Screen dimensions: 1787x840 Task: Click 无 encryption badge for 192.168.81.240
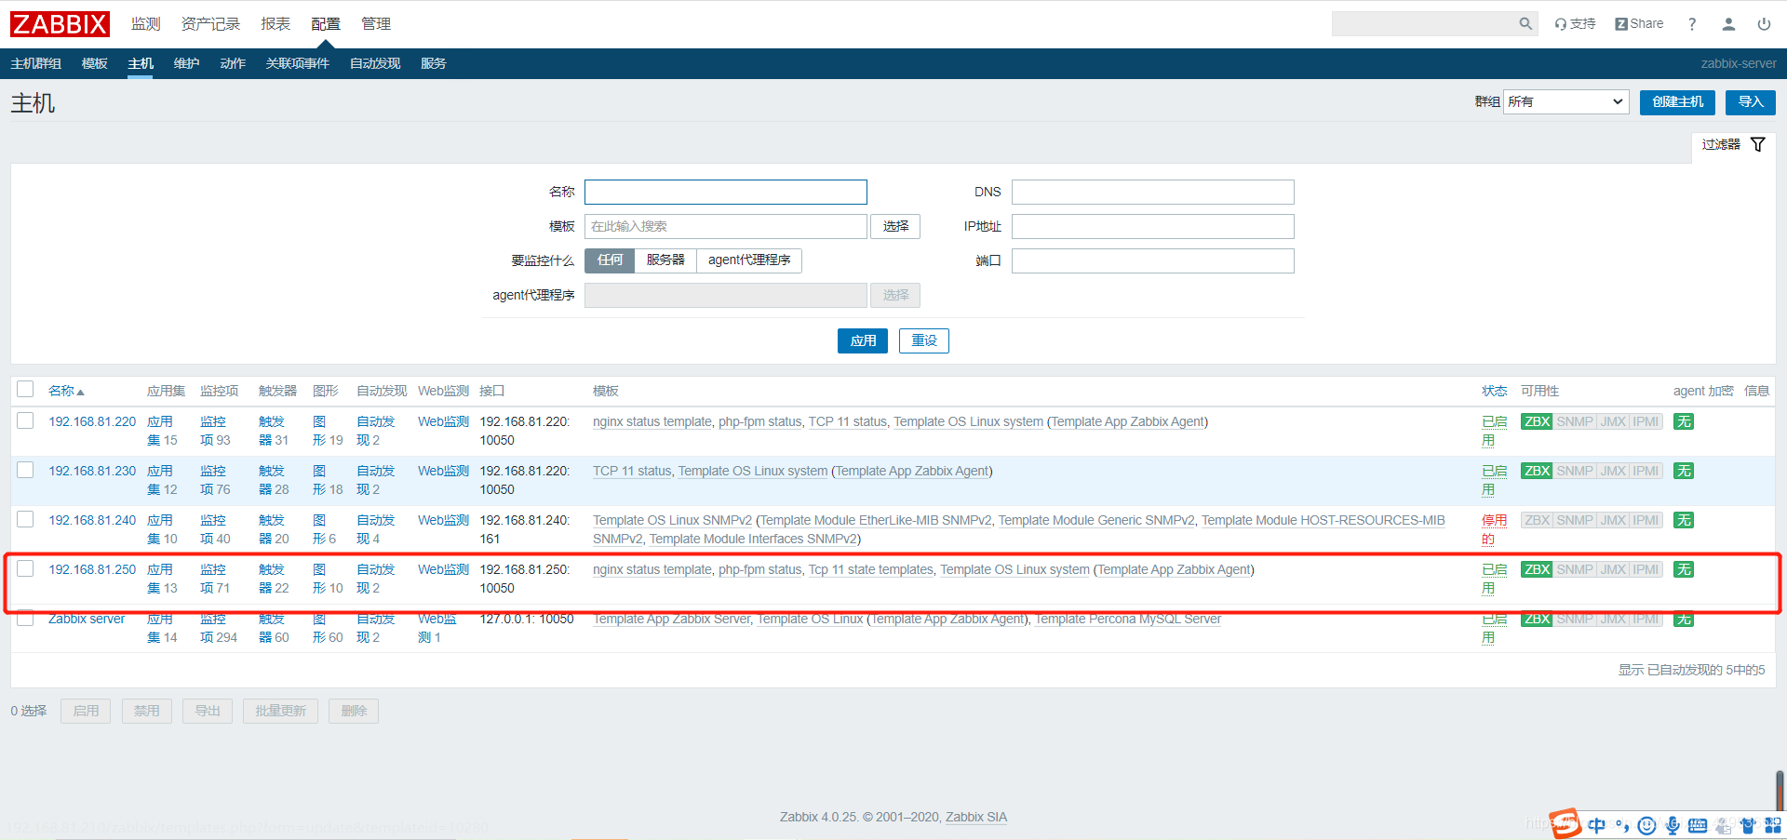point(1684,520)
